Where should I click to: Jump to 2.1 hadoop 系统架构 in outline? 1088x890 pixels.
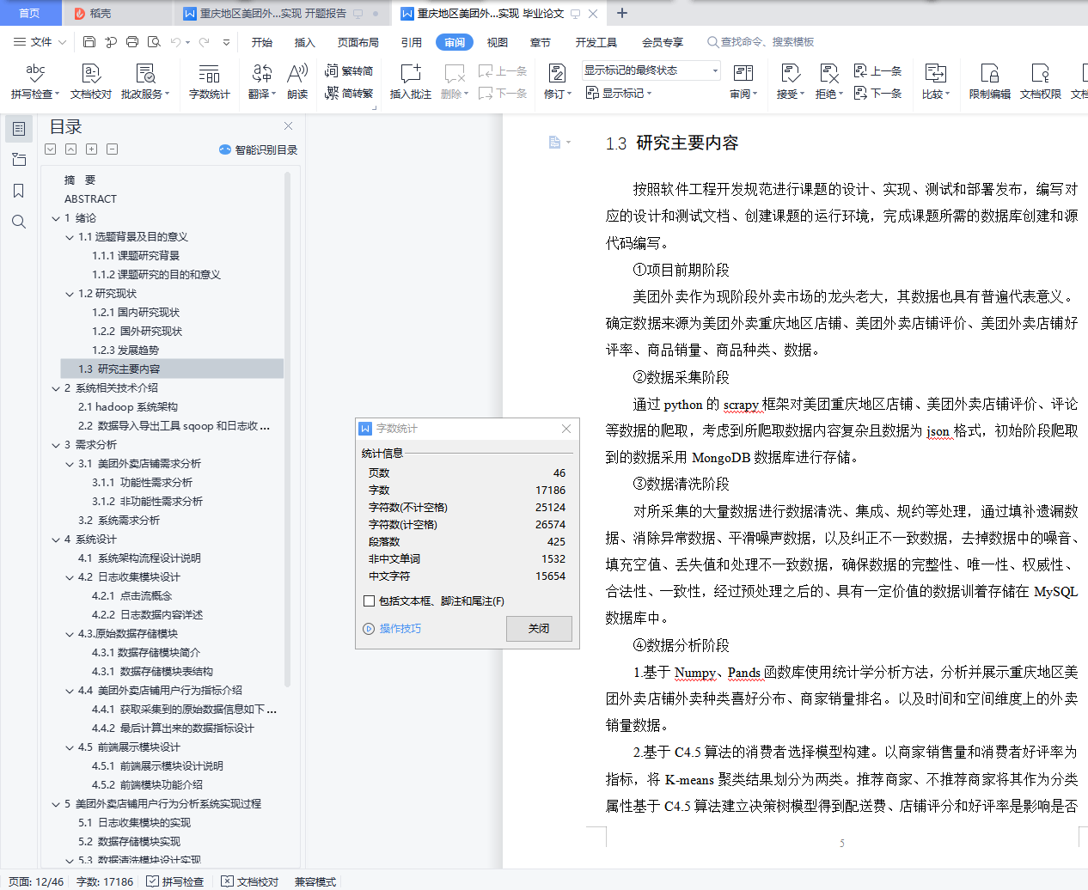pos(128,407)
